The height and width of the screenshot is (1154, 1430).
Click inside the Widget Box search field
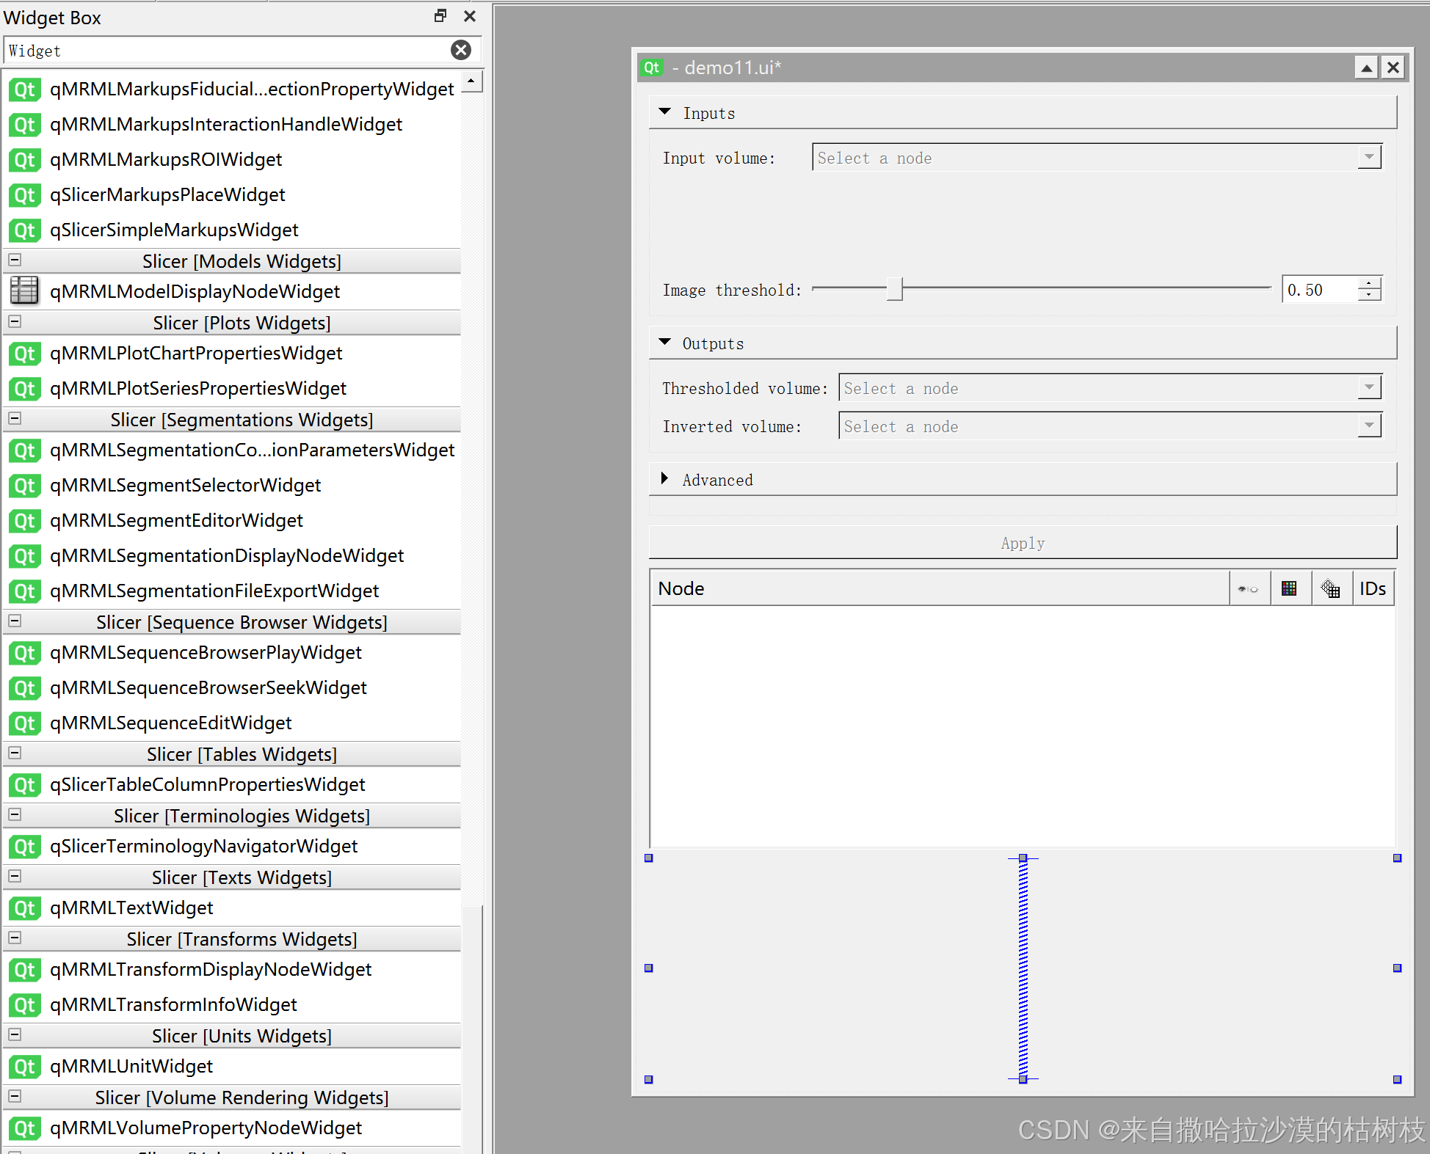220,50
